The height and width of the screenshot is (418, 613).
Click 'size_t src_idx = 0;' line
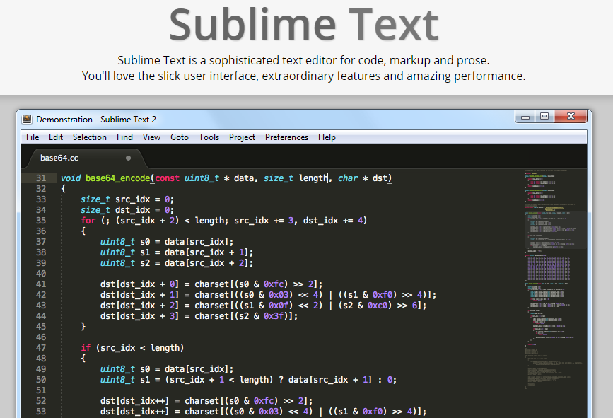127,199
